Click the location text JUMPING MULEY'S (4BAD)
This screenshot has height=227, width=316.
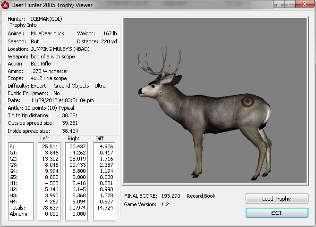pos(60,49)
